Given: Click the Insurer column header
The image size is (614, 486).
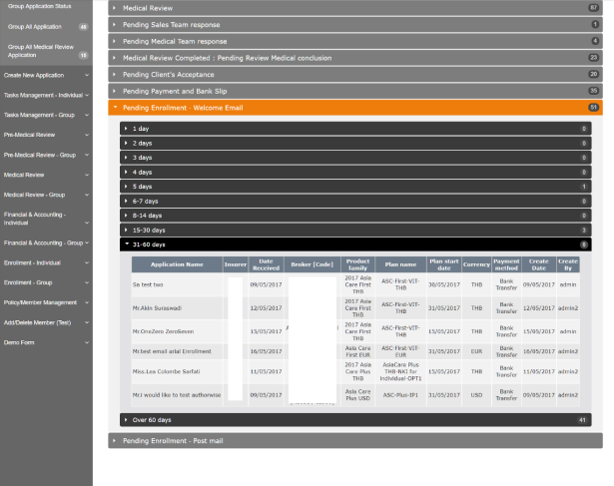Looking at the screenshot, I should (236, 264).
